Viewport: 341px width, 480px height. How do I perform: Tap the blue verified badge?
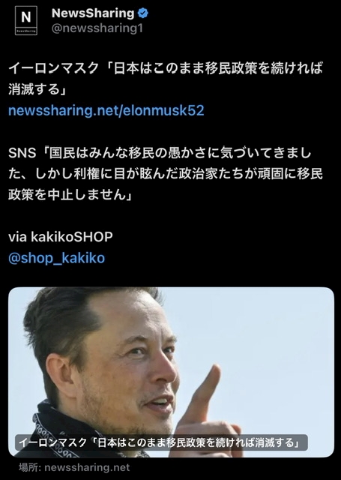pyautogui.click(x=143, y=13)
